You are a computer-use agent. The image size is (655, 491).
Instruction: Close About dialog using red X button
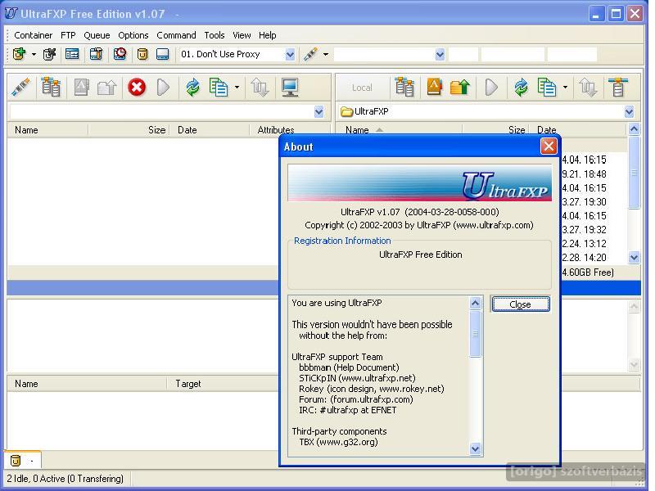tap(548, 146)
